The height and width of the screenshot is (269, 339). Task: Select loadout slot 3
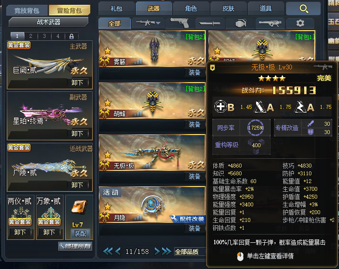(x=44, y=36)
